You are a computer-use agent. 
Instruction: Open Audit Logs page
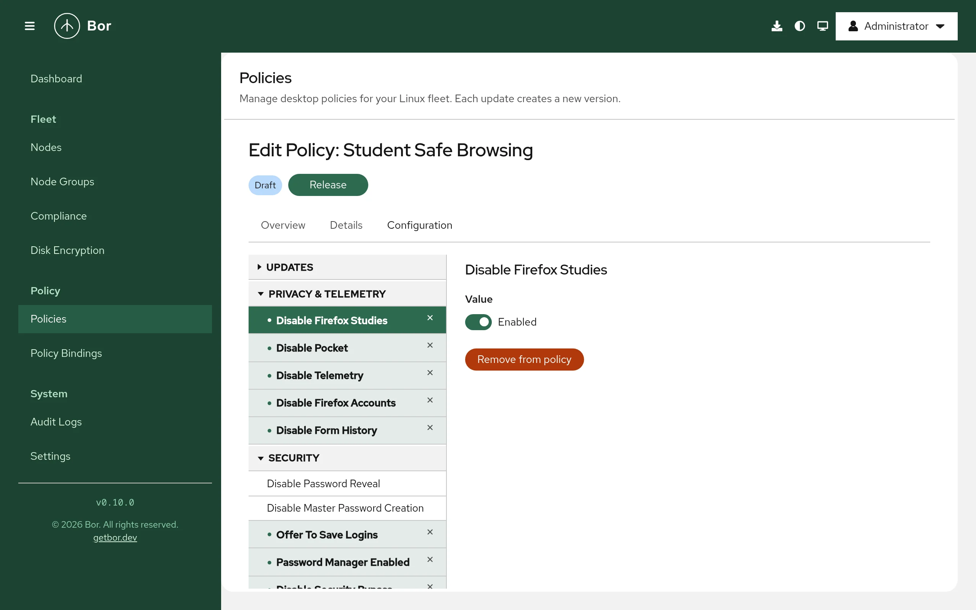tap(115, 422)
